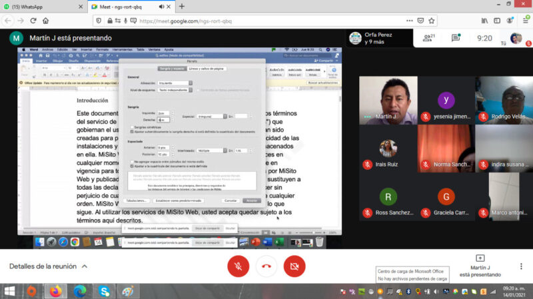Open Windows Start menu
The width and height of the screenshot is (533, 299).
pyautogui.click(x=9, y=291)
